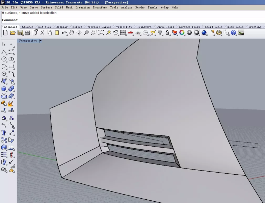Viewport: 265px width, 203px height.
Task: Toggle hide objects with light bulb icon
Action: 160,33
